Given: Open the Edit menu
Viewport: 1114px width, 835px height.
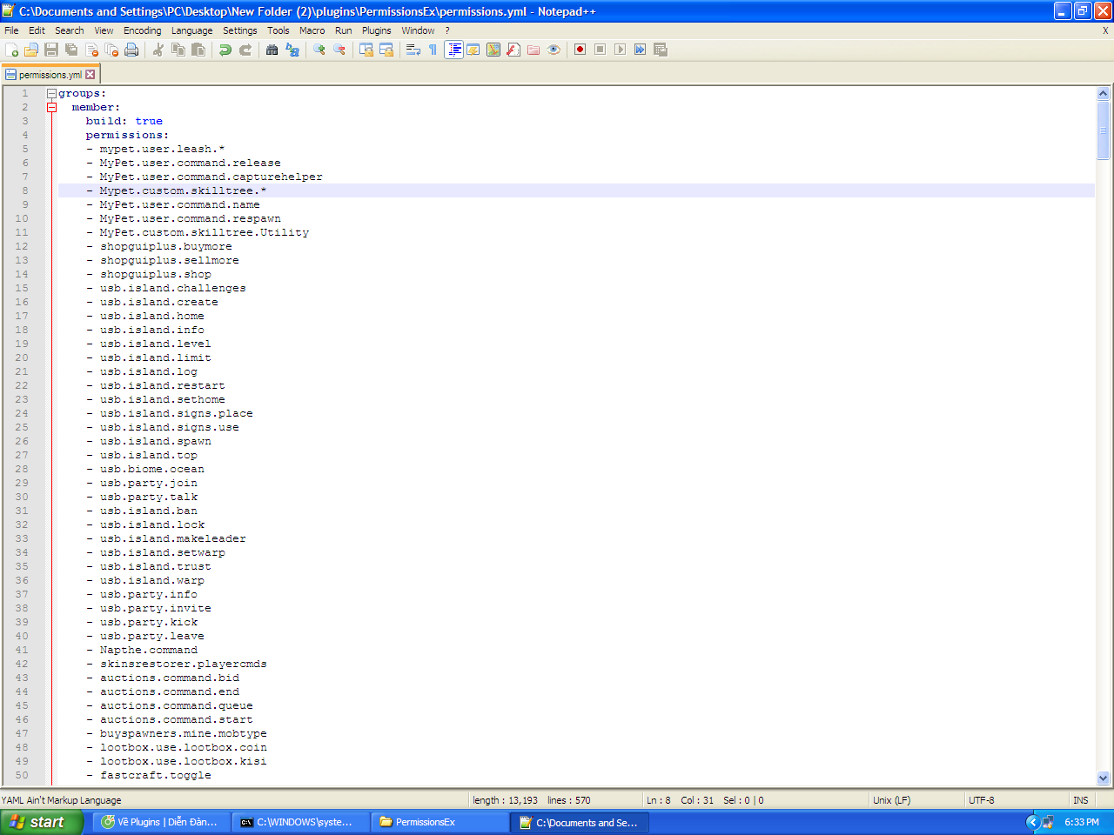Looking at the screenshot, I should tap(37, 30).
